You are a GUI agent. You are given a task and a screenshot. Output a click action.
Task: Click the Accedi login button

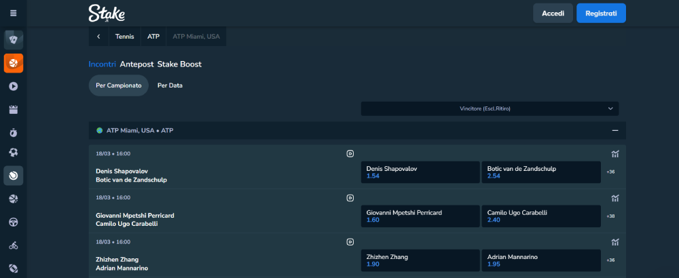pyautogui.click(x=553, y=14)
